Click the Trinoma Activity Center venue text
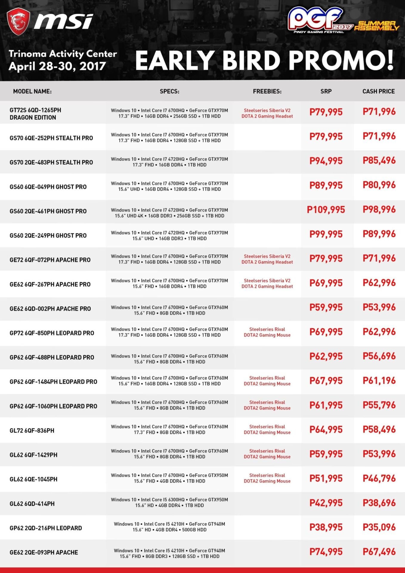Image resolution: width=405 pixels, height=573 pixels. coord(63,54)
